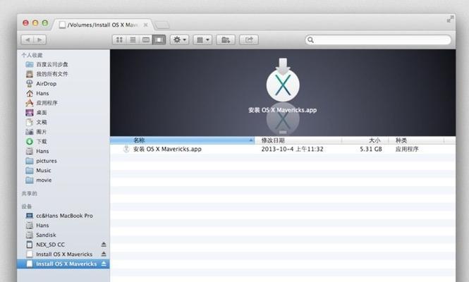The height and width of the screenshot is (282, 469).
Task: Click the Cover Flow resize handle
Action: 283,132
